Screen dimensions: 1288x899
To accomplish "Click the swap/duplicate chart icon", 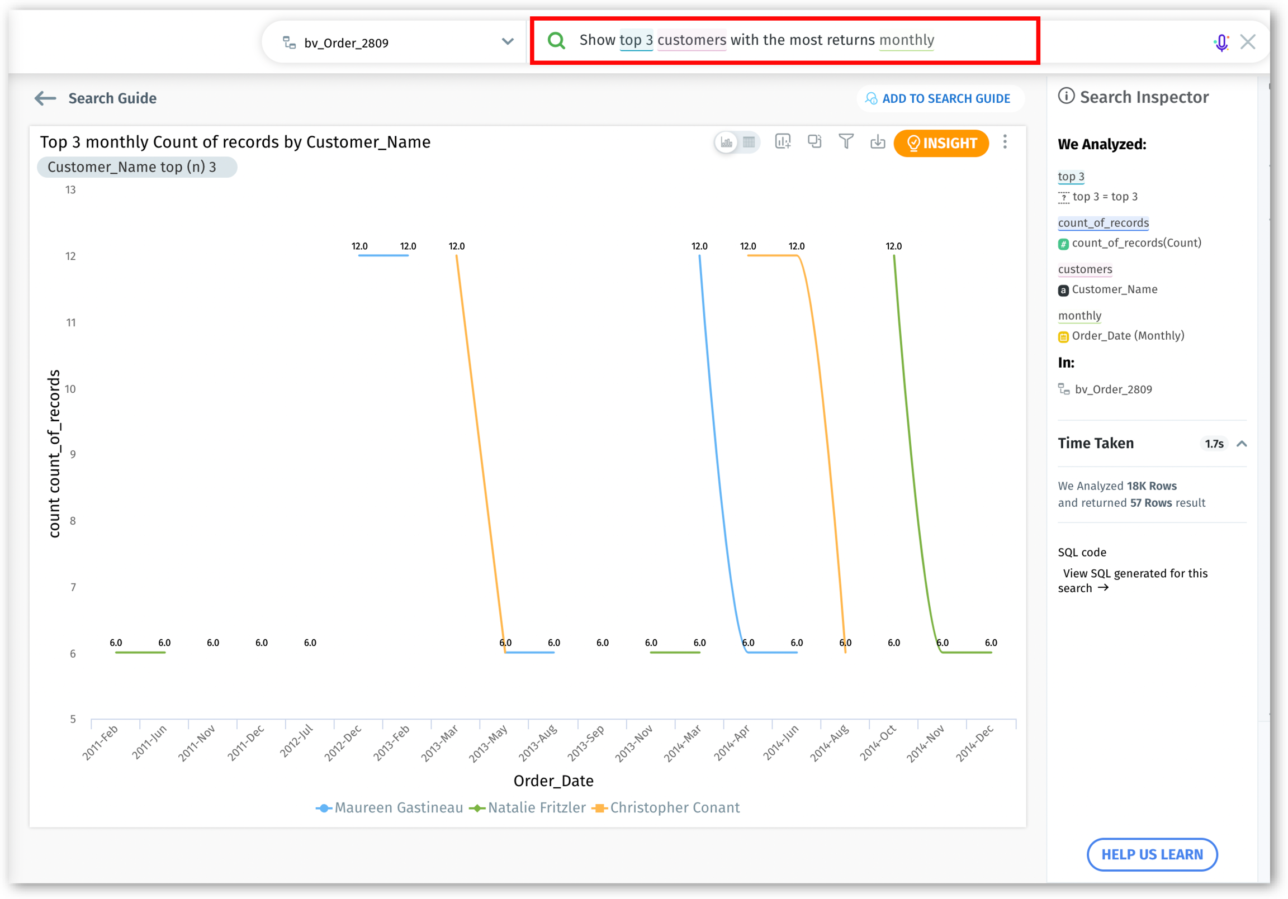I will (x=814, y=142).
